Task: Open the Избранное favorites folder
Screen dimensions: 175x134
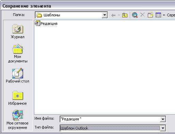Action: 18,98
